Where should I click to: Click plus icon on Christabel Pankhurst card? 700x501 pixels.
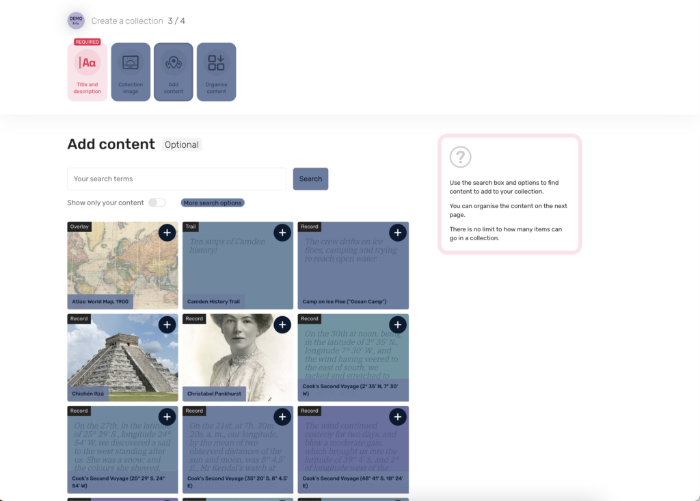(x=282, y=324)
